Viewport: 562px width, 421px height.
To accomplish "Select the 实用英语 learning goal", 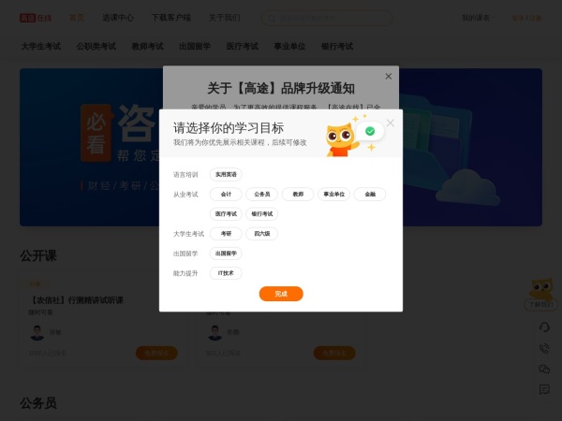I will (x=226, y=174).
